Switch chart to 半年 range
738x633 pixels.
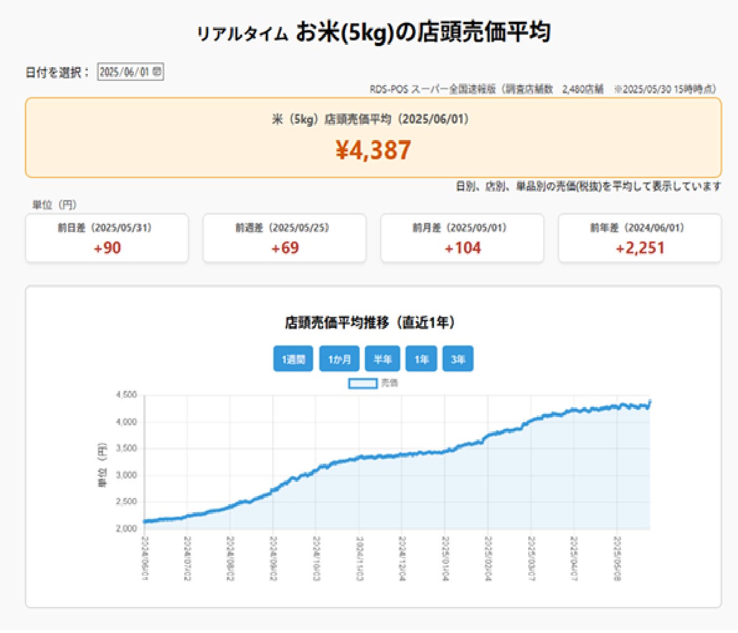click(x=382, y=359)
